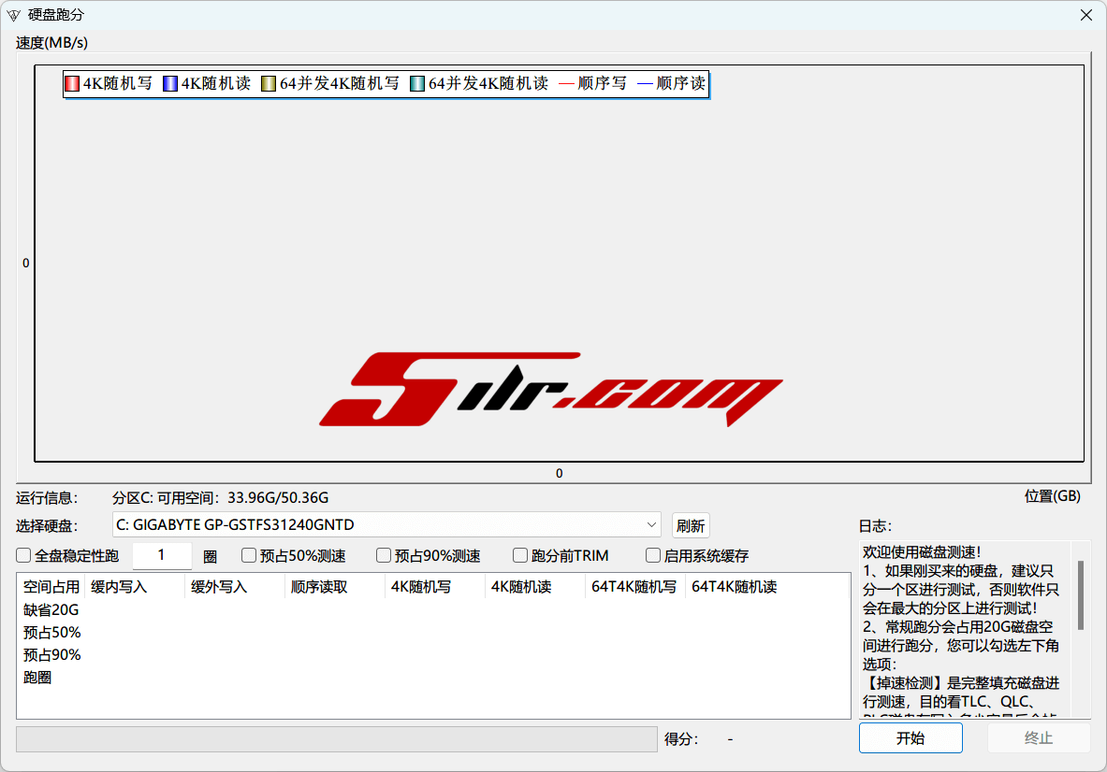Image resolution: width=1107 pixels, height=772 pixels.
Task: Open the 选择硬盘 drive dropdown
Action: pyautogui.click(x=386, y=524)
